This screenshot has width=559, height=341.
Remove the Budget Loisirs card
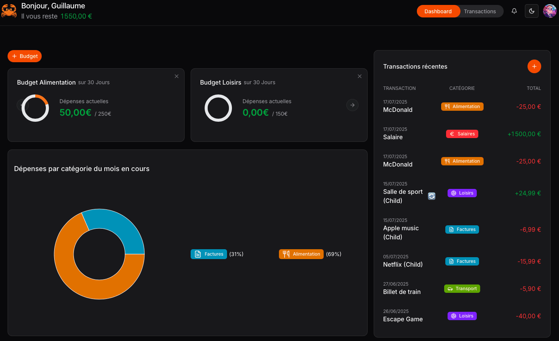tap(360, 76)
